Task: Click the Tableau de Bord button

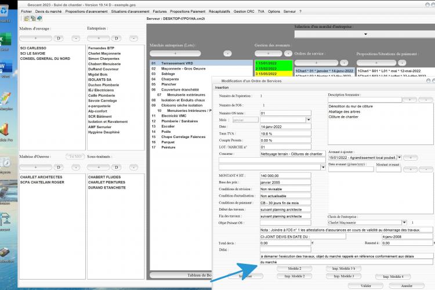Action: 181,275
